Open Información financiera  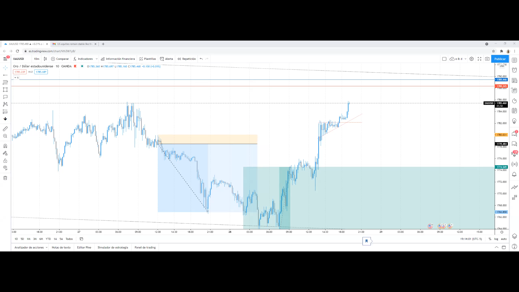pos(118,59)
